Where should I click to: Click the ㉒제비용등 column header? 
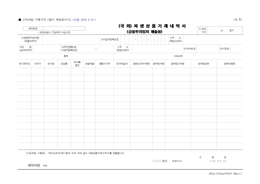coord(230,64)
